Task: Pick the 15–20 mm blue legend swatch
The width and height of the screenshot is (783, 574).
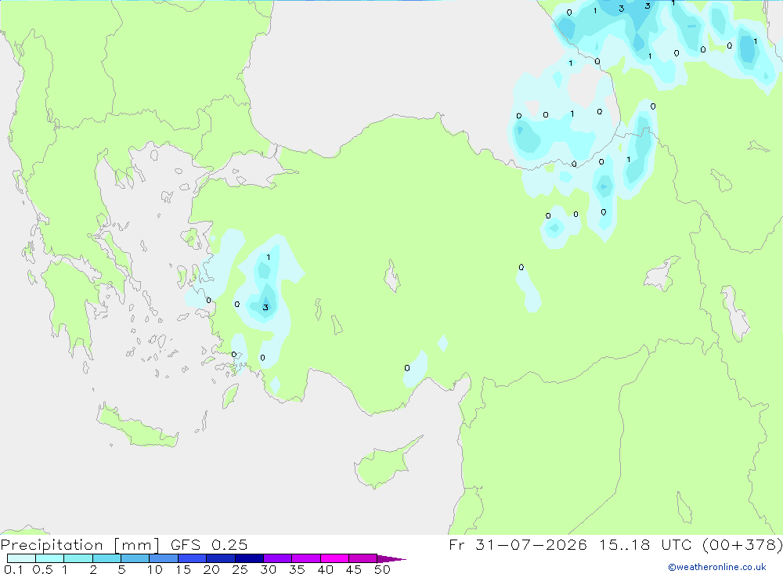Action: [193, 558]
